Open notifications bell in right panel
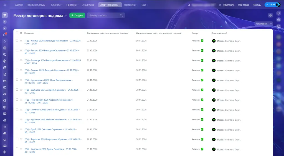284x156 pixels. click(x=279, y=13)
